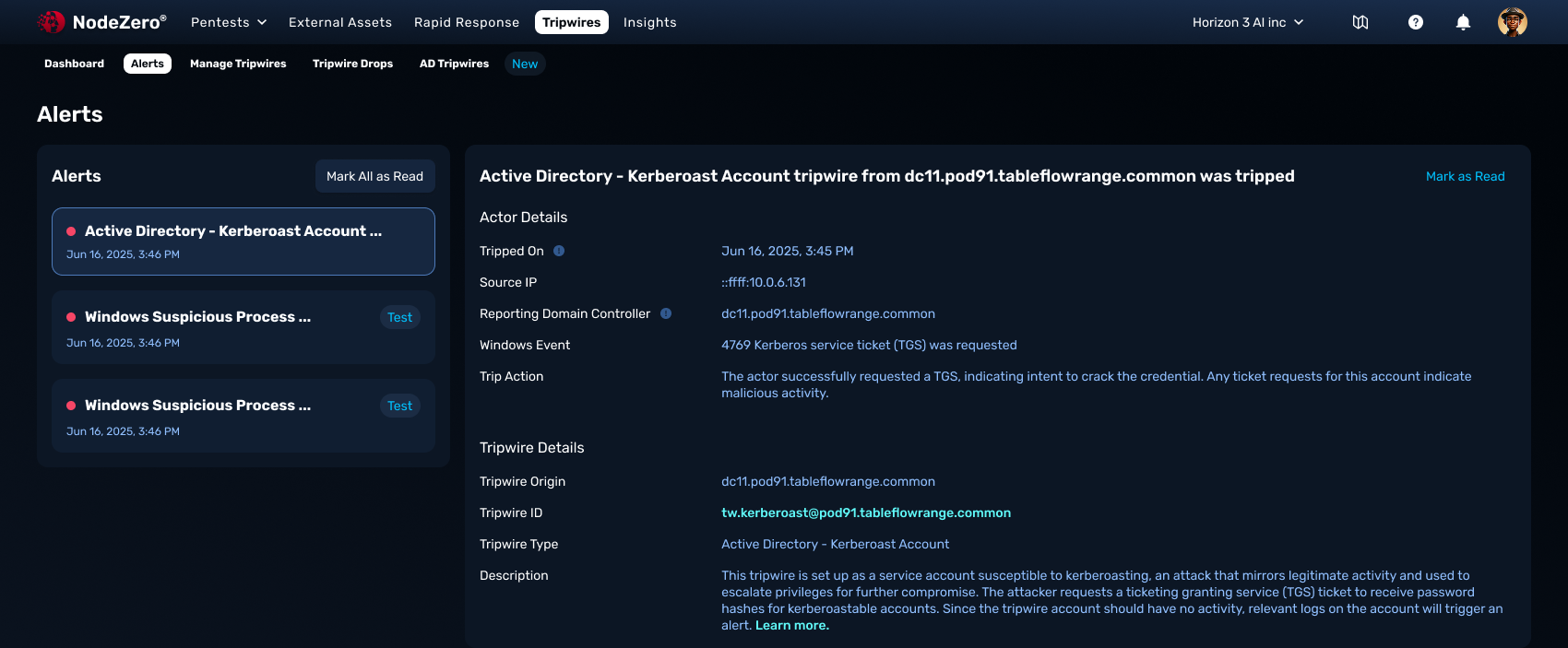
Task: Open the notifications bell
Action: (x=1463, y=22)
